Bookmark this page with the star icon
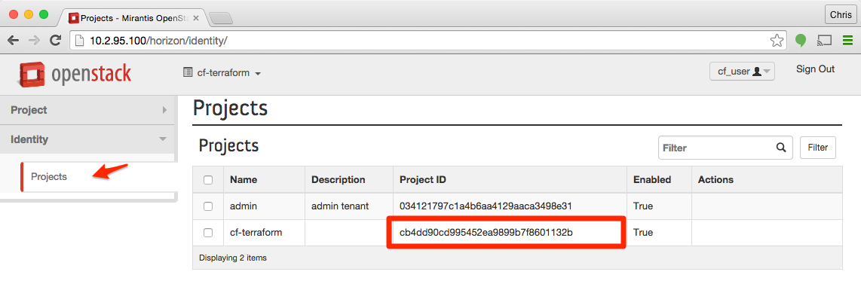This screenshot has height=299, width=861. tap(777, 40)
